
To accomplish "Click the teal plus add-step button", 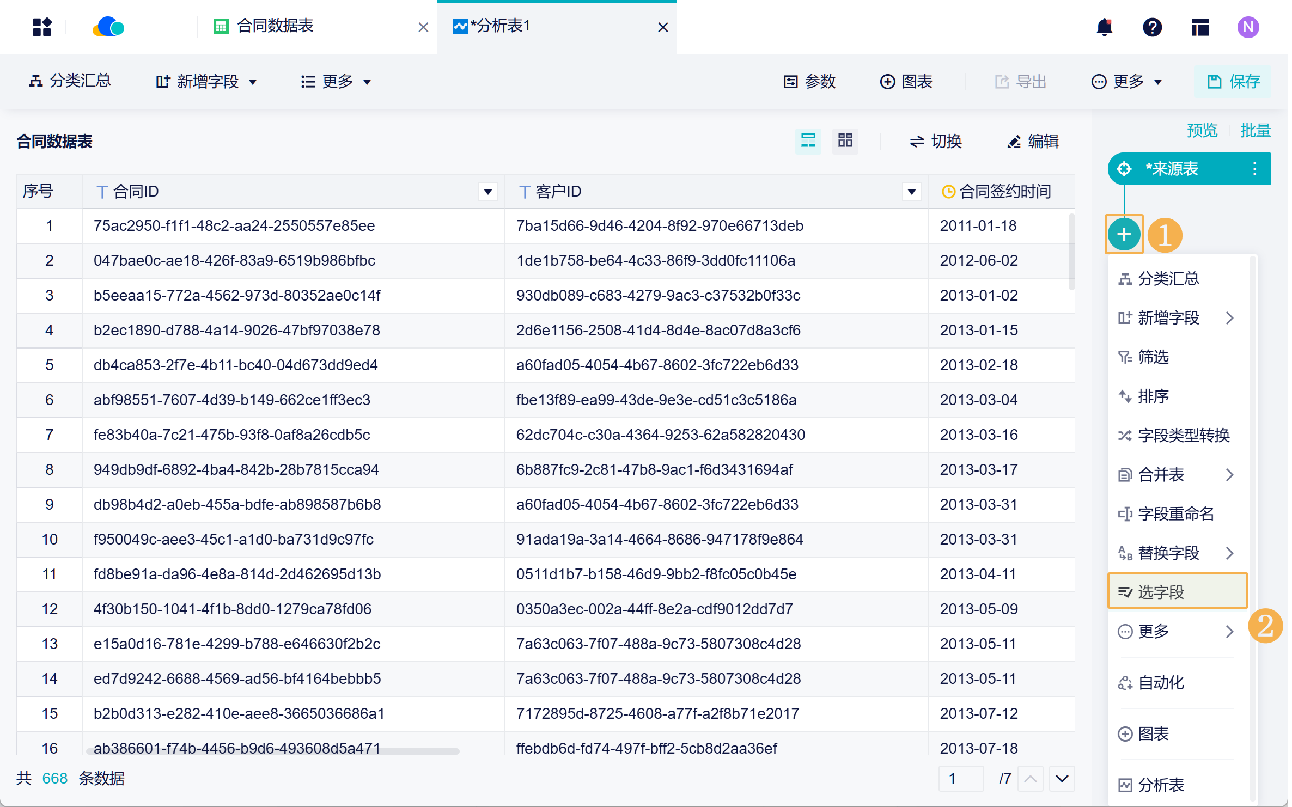I will (1124, 235).
